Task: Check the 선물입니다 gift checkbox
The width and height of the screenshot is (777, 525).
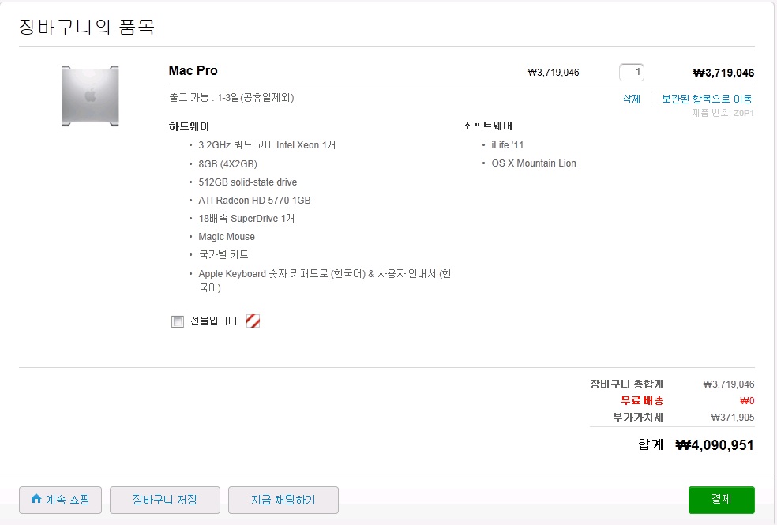Action: coord(178,321)
